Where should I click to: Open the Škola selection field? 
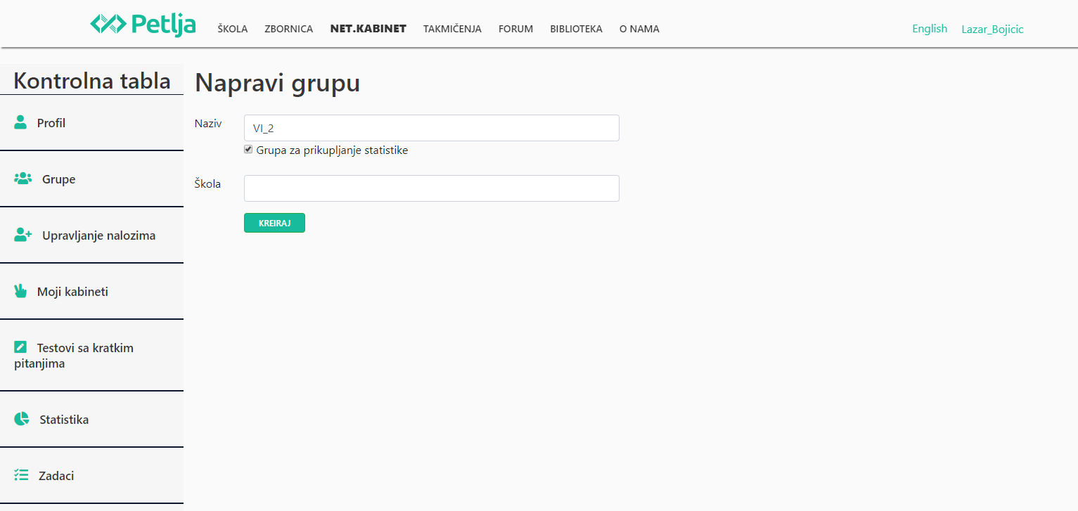[x=430, y=188]
